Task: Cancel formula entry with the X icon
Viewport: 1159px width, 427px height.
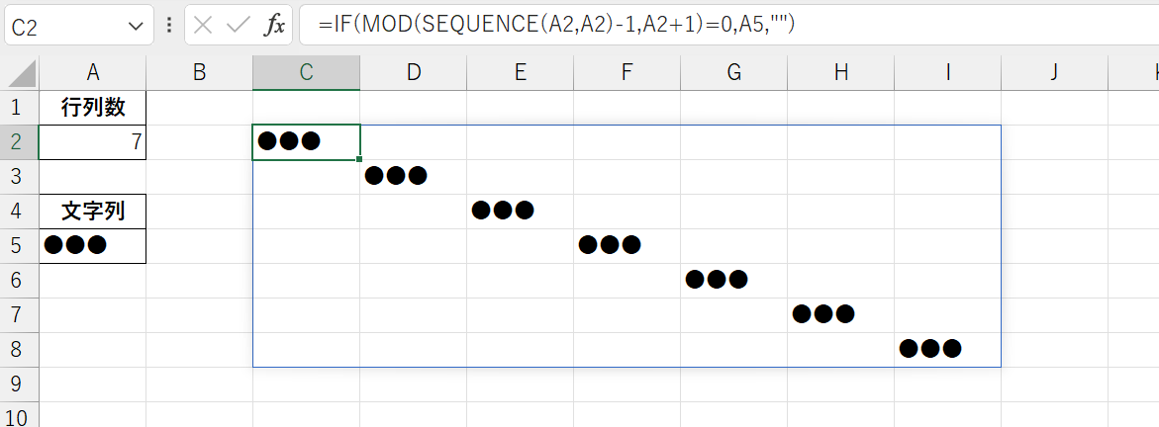Action: pos(203,26)
